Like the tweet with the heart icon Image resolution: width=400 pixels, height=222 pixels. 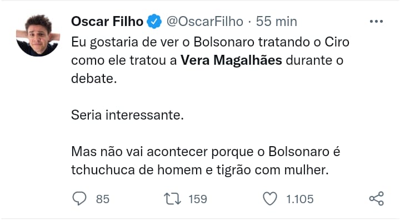point(270,198)
